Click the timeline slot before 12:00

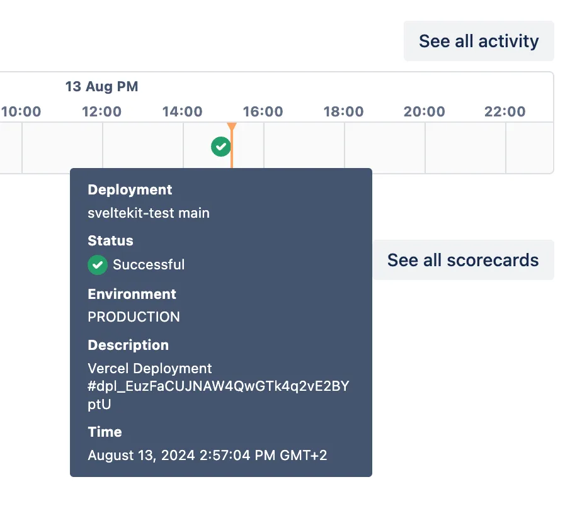pyautogui.click(x=62, y=147)
